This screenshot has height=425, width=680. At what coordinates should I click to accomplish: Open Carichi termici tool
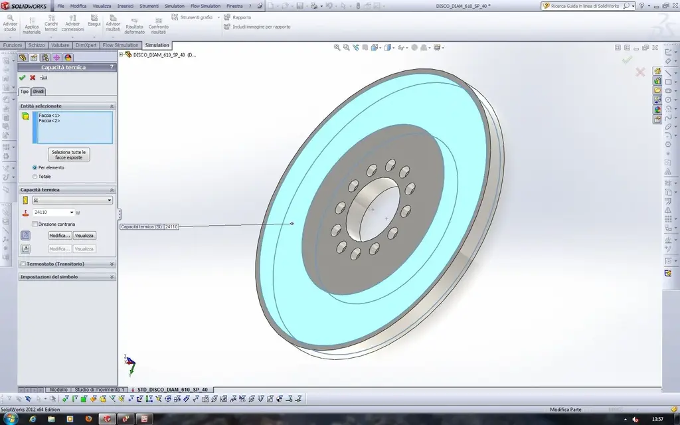pos(51,24)
